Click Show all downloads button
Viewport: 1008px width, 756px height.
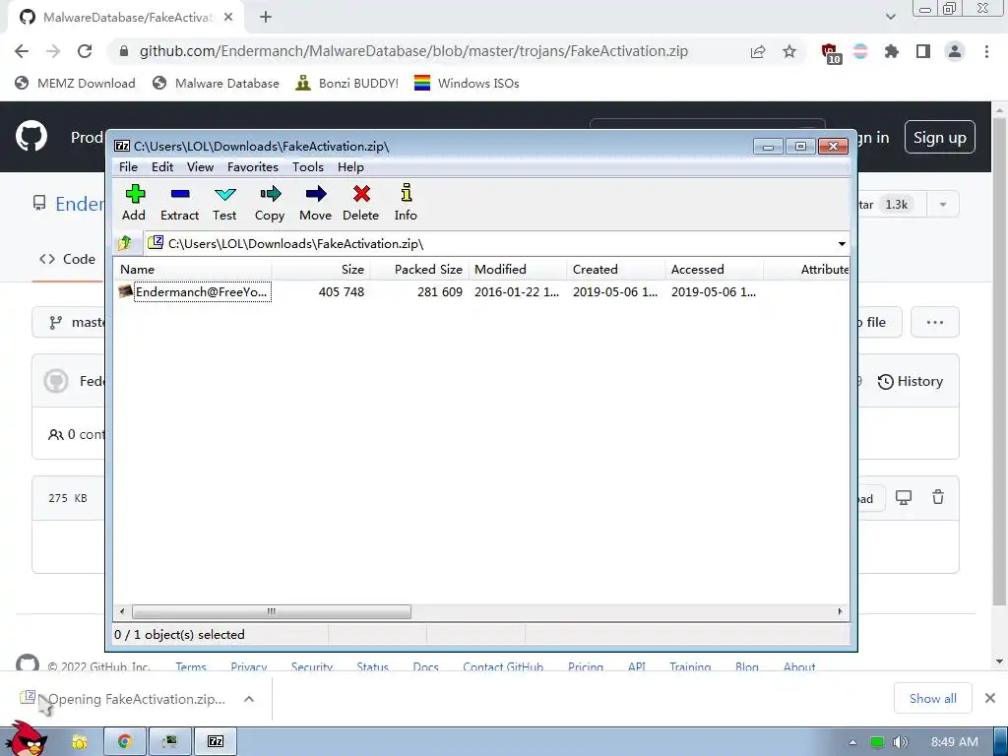[933, 698]
